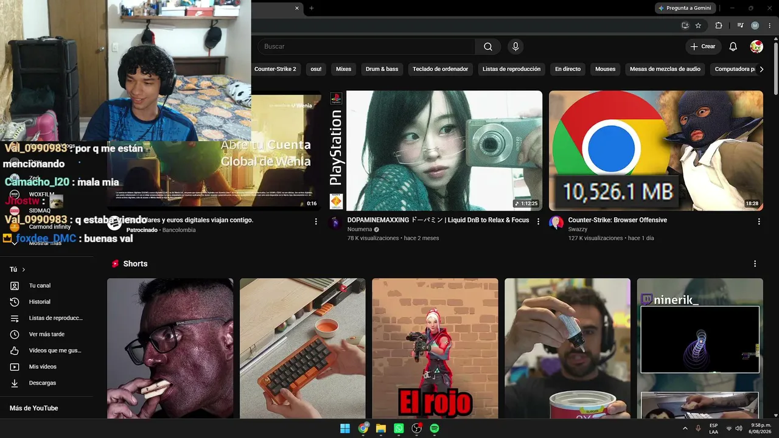
Task: Open the Descargas download icon
Action: click(15, 383)
